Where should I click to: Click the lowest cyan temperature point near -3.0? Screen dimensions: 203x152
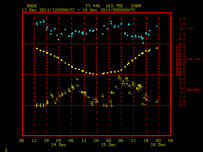click(x=143, y=43)
